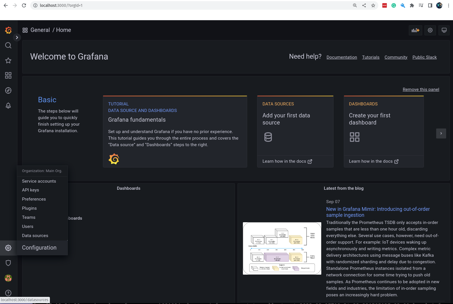
Task: Click the browser share icon
Action: point(364,5)
